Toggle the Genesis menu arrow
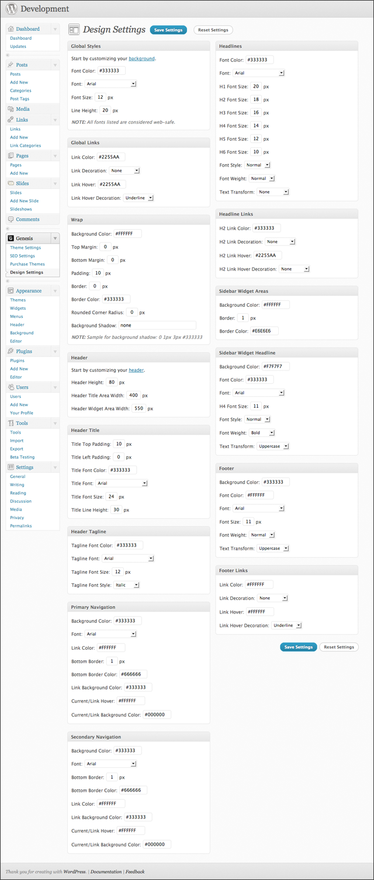This screenshot has width=374, height=880. coord(55,238)
